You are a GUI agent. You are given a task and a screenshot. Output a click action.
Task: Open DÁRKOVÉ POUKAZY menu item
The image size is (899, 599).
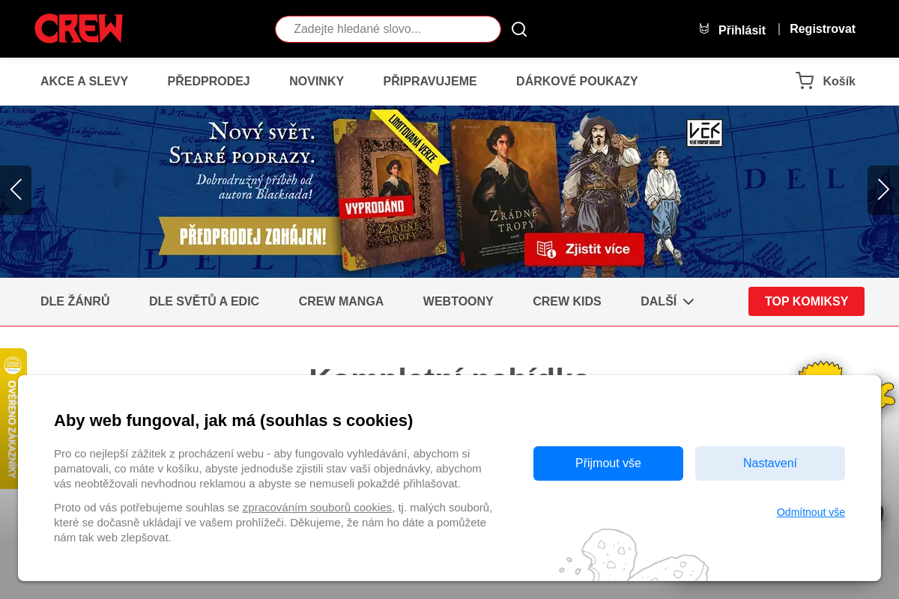coord(577,82)
